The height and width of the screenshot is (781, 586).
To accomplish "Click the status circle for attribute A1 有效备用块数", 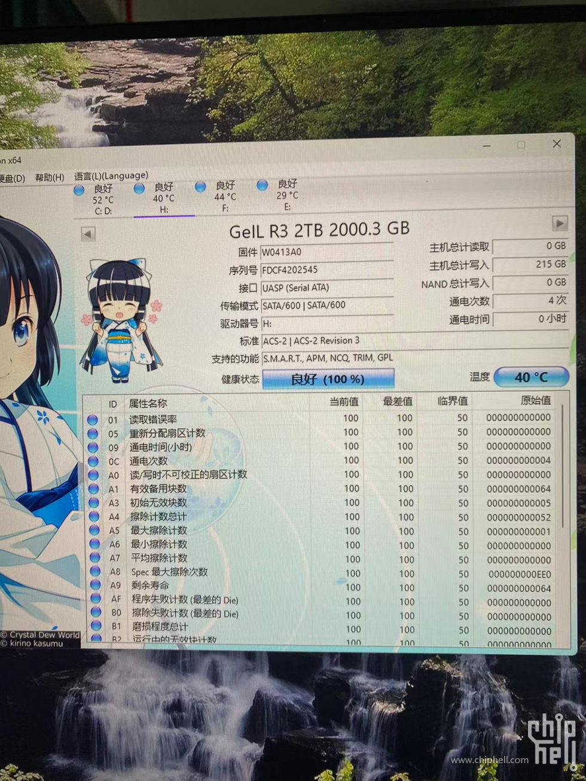I will point(94,489).
